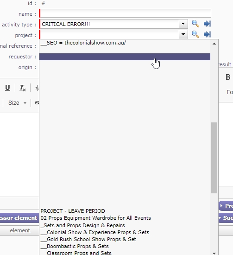
Task: Toggle bold in the result editor
Action: tap(228, 77)
